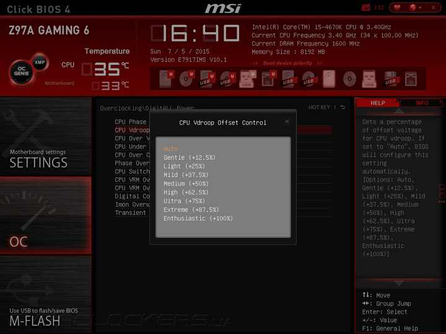Click right arrows beside Boot device priority
This screenshot has height=334, width=446.
click(x=320, y=63)
